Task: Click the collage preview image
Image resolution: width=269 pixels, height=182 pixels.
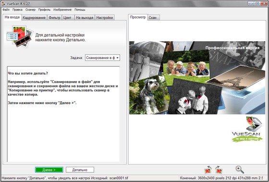Action: pyautogui.click(x=197, y=78)
